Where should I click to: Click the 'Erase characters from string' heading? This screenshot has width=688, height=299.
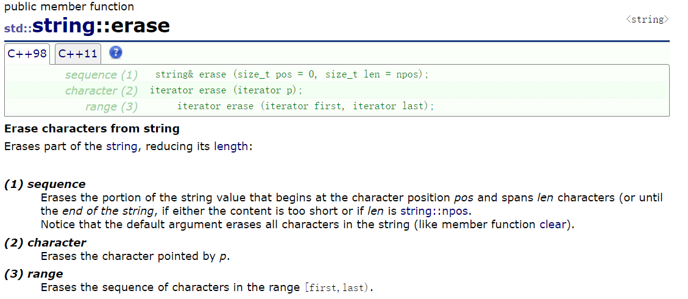(92, 129)
